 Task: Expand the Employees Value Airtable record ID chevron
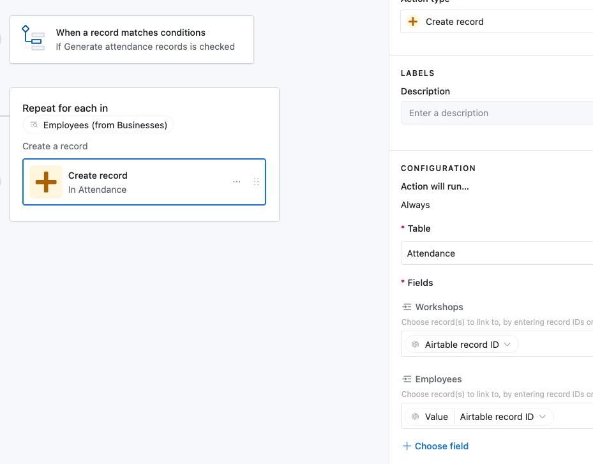coord(543,417)
